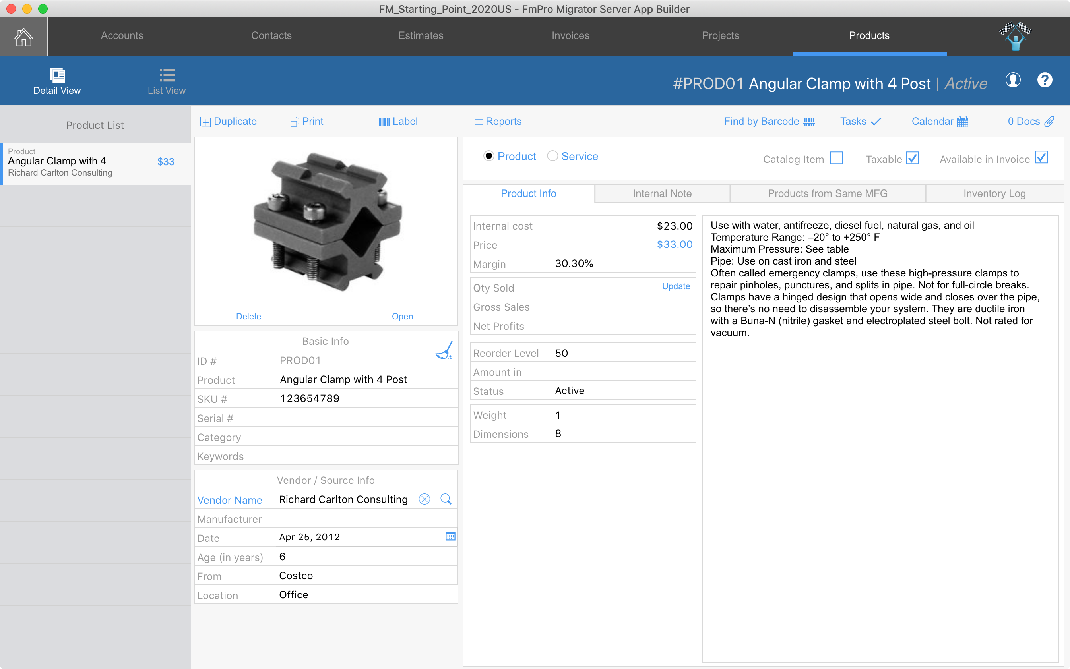Click the Duplicate button
The image size is (1070, 669).
(229, 122)
